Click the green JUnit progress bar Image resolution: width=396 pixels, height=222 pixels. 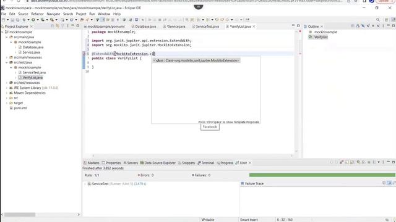pos(322,175)
